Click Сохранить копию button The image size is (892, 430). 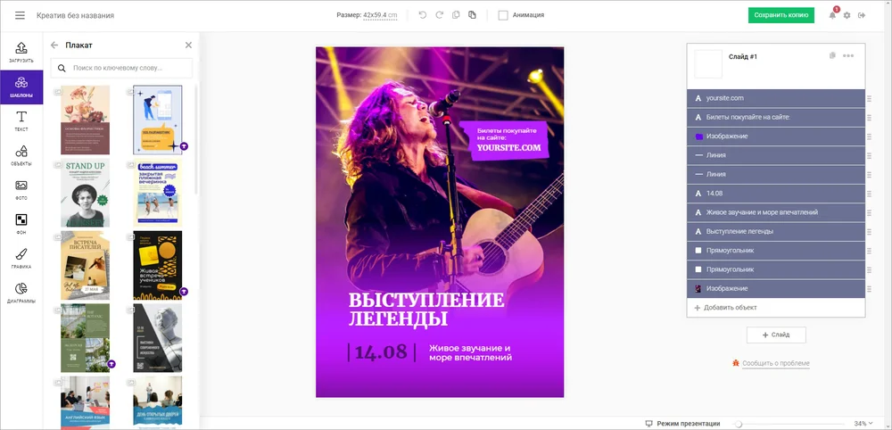tap(781, 15)
